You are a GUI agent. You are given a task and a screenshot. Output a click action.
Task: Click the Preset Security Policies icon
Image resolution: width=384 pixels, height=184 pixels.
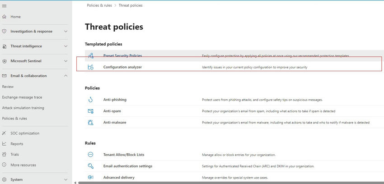(x=91, y=56)
